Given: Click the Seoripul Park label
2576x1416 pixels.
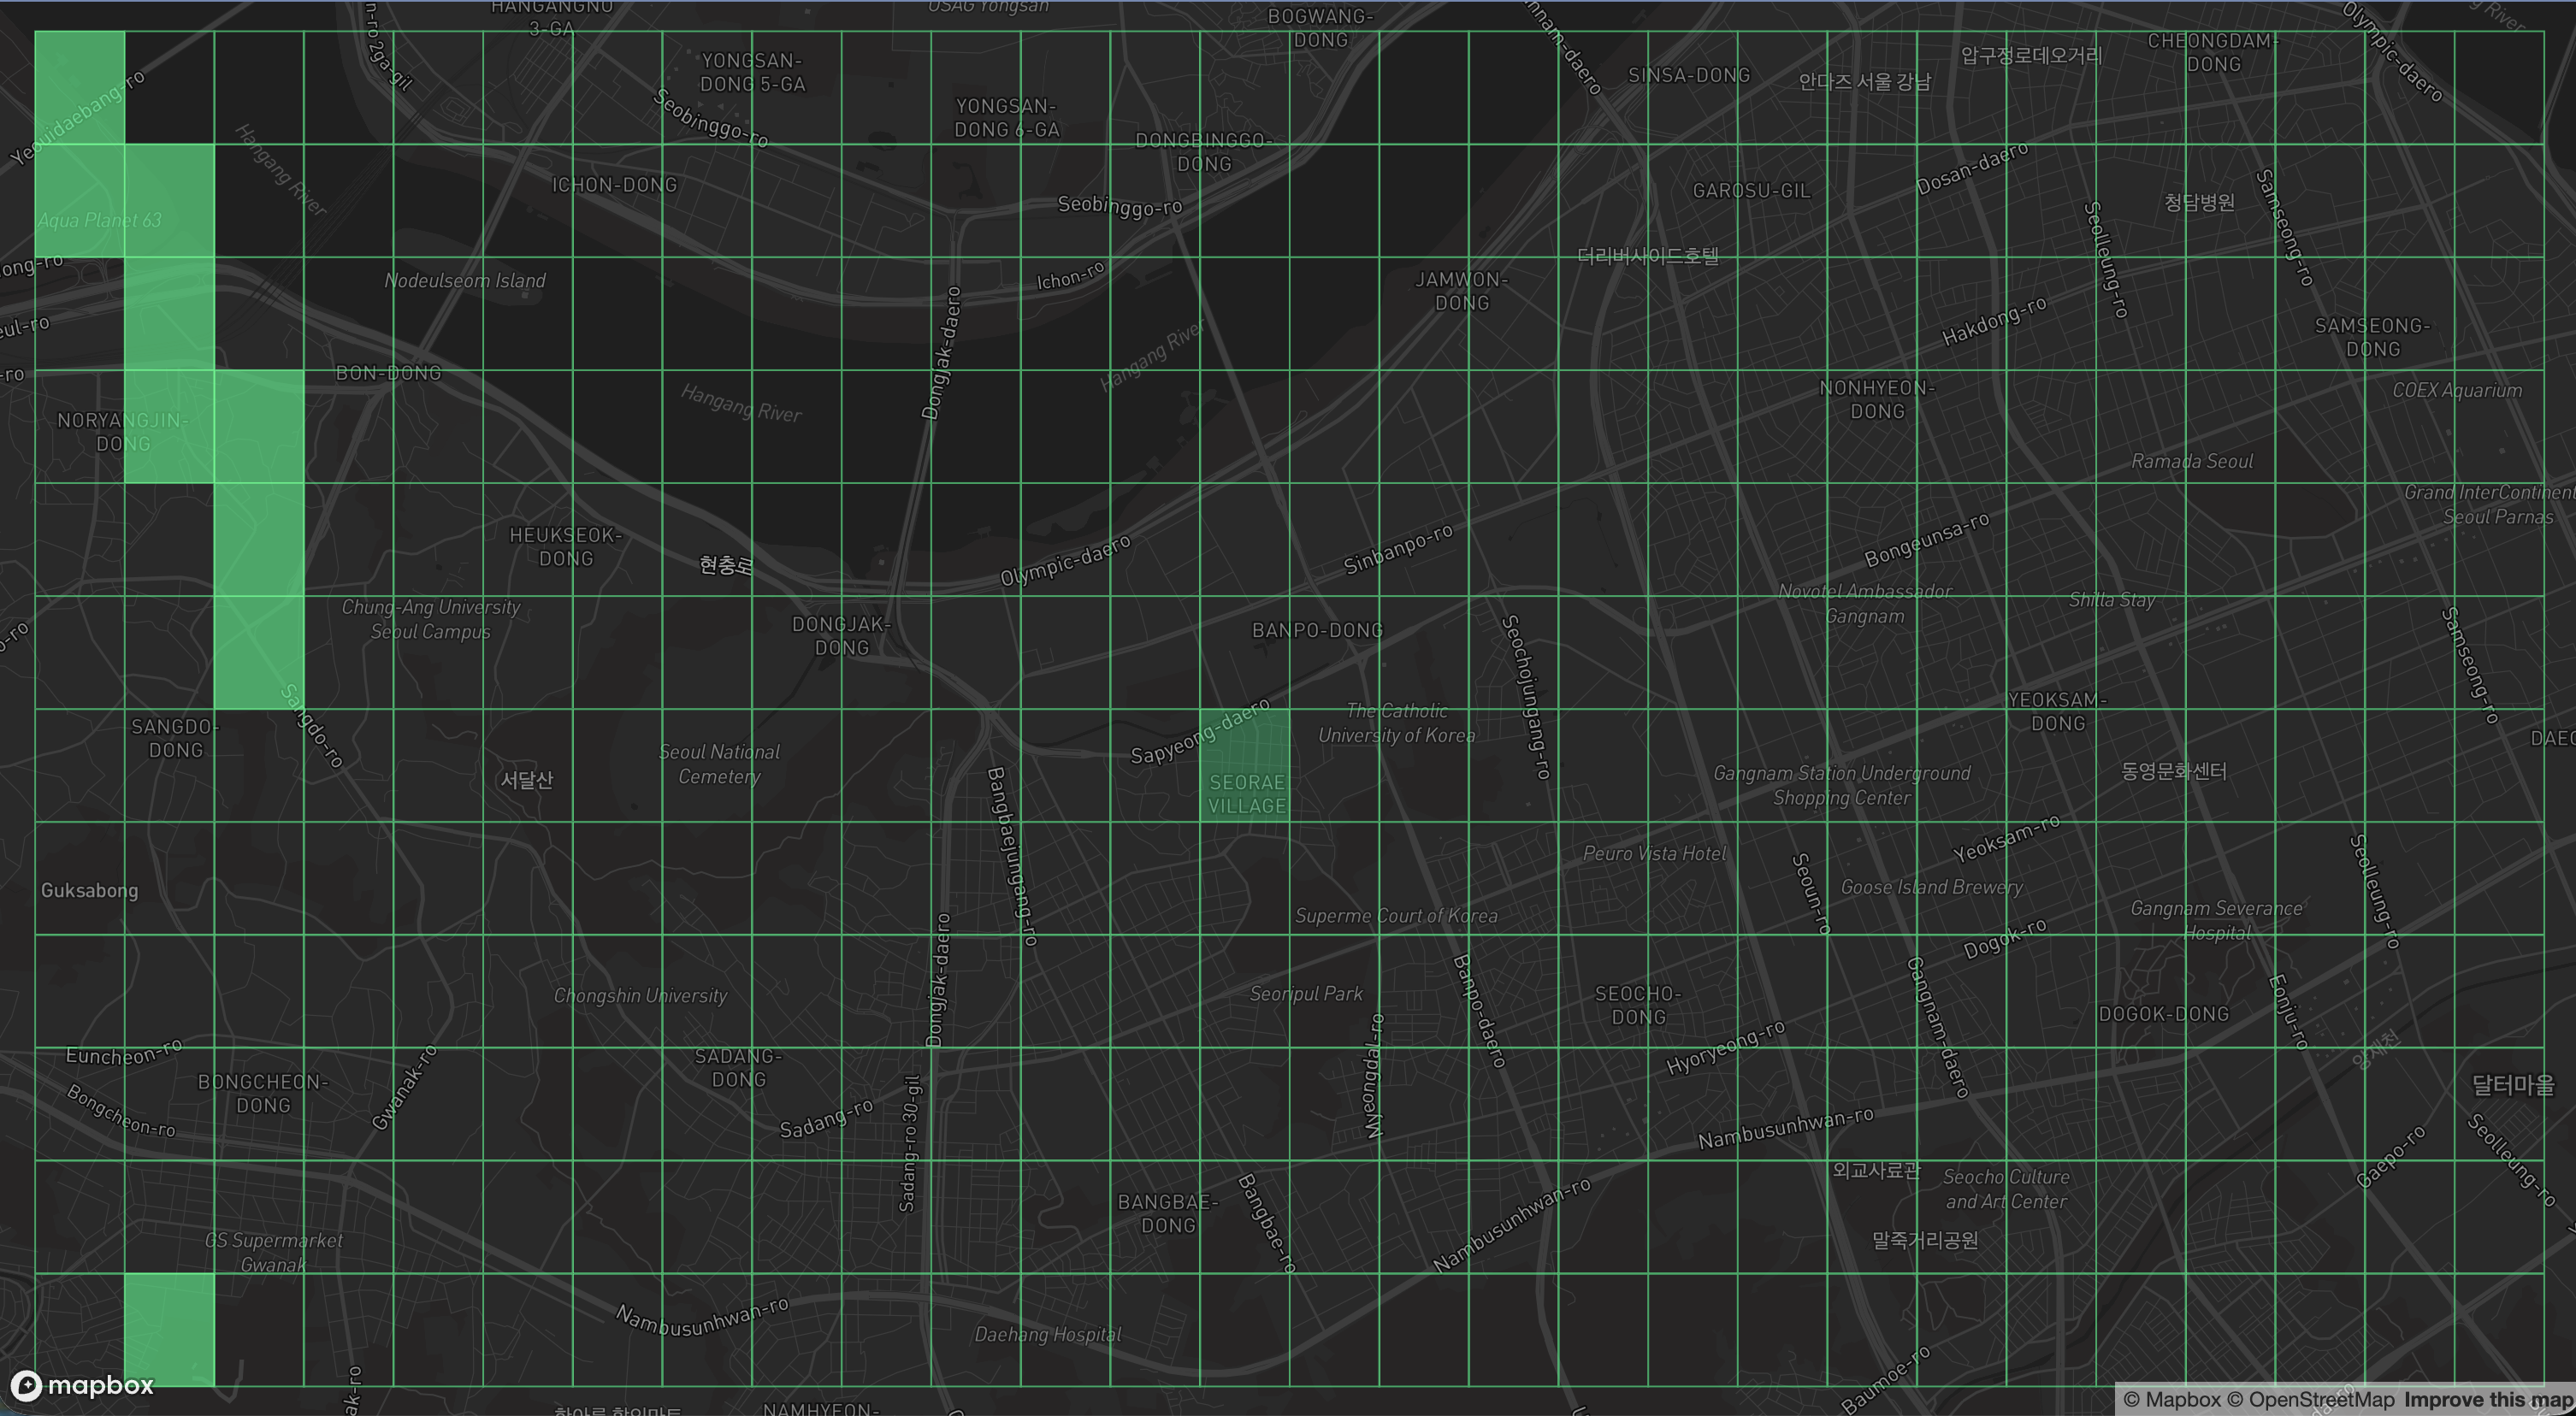Looking at the screenshot, I should [x=1306, y=994].
